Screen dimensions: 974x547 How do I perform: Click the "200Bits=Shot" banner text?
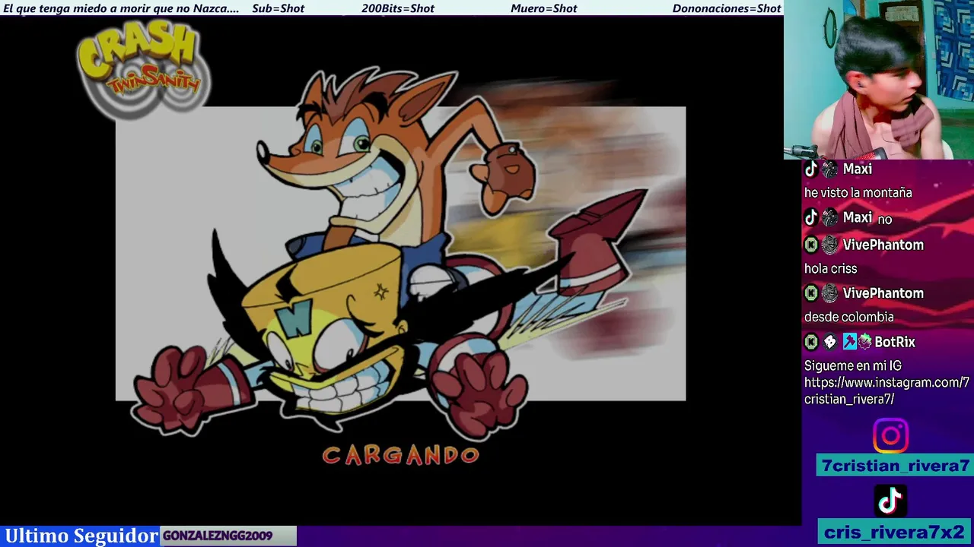pos(398,8)
